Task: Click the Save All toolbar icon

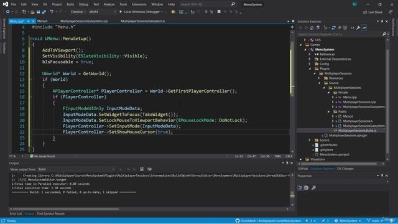Action: 44,12
